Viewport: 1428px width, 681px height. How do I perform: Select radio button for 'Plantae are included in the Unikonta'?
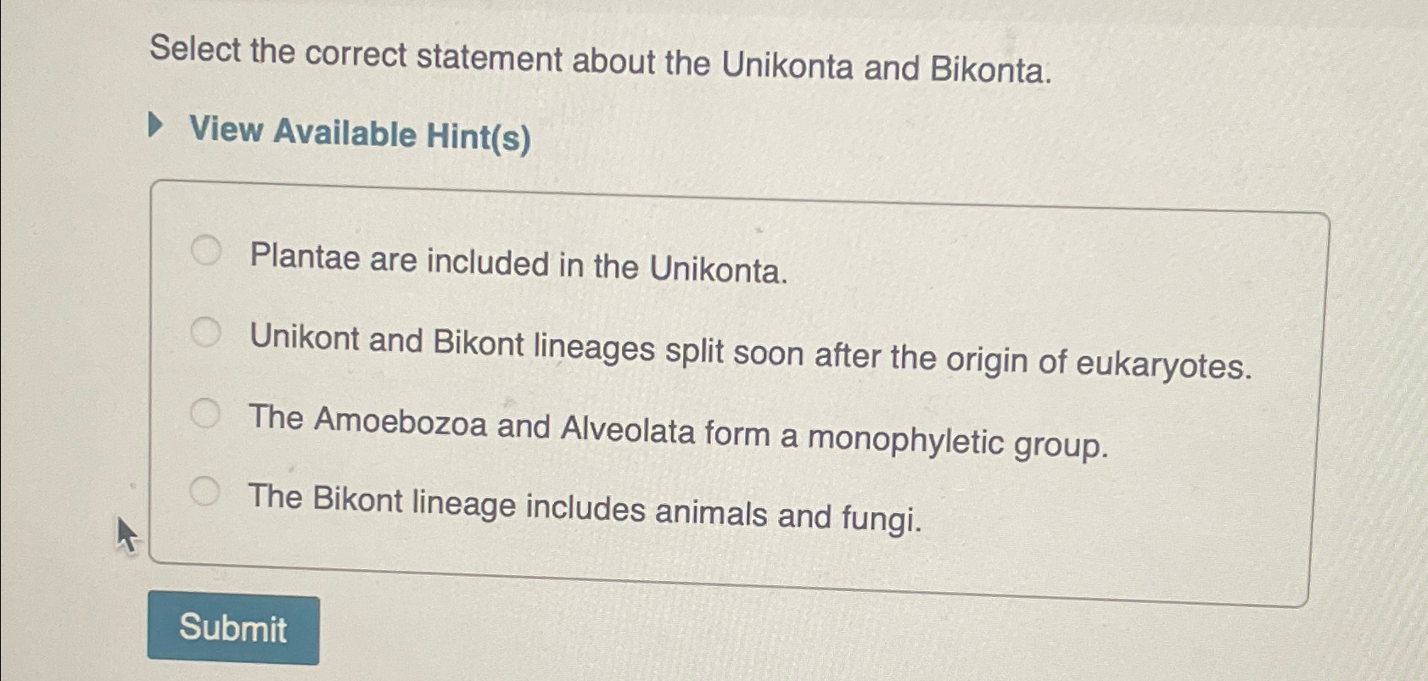tap(206, 249)
